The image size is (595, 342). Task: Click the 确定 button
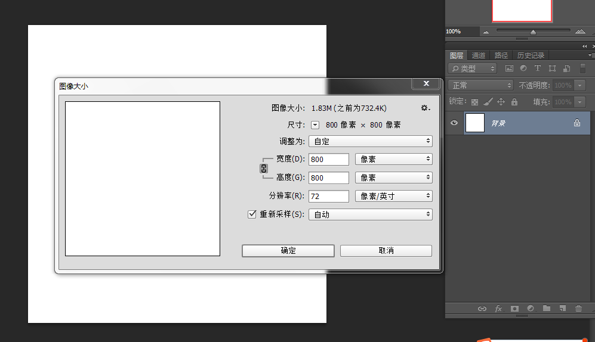[288, 251]
